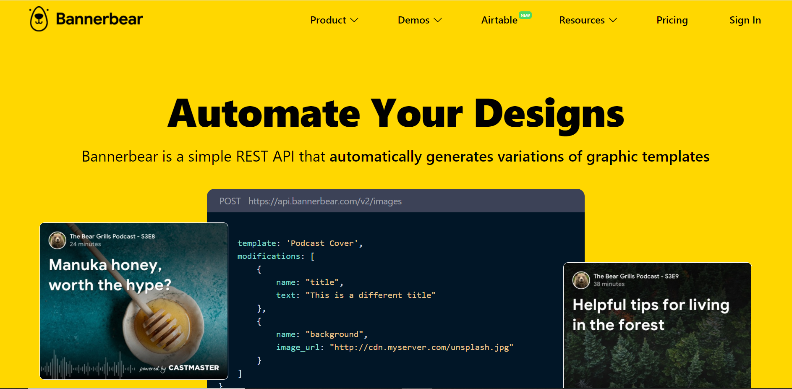This screenshot has height=389, width=792.
Task: Click The Bear Grills Podcast - S3E8 title
Action: [x=112, y=237]
